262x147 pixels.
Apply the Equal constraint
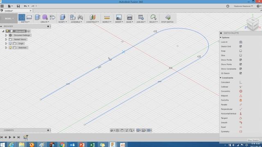241,127
